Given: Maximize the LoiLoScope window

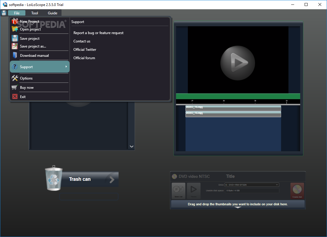Looking at the screenshot, I should pos(306,4).
